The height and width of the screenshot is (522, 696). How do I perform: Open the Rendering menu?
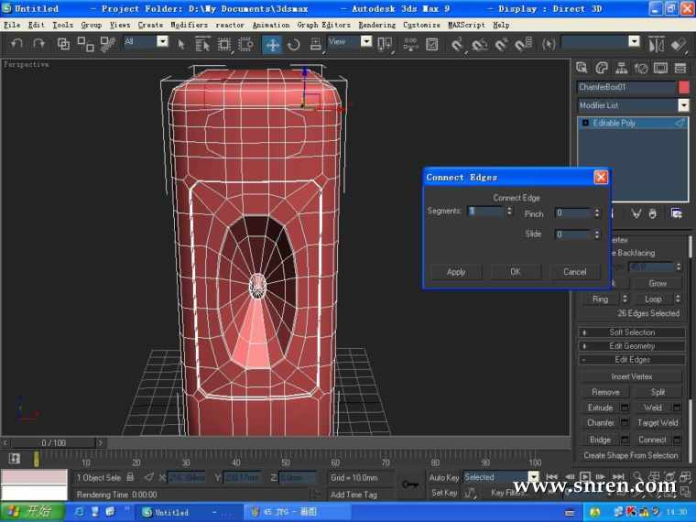[x=376, y=25]
